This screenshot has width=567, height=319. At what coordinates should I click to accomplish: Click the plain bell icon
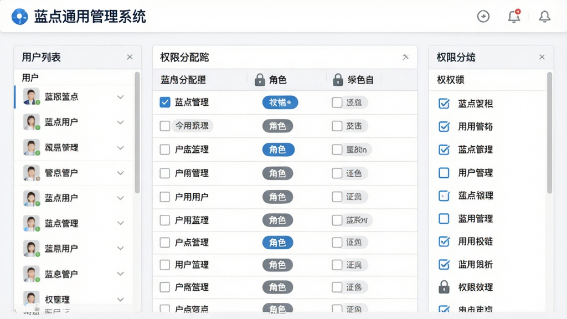[x=545, y=16]
